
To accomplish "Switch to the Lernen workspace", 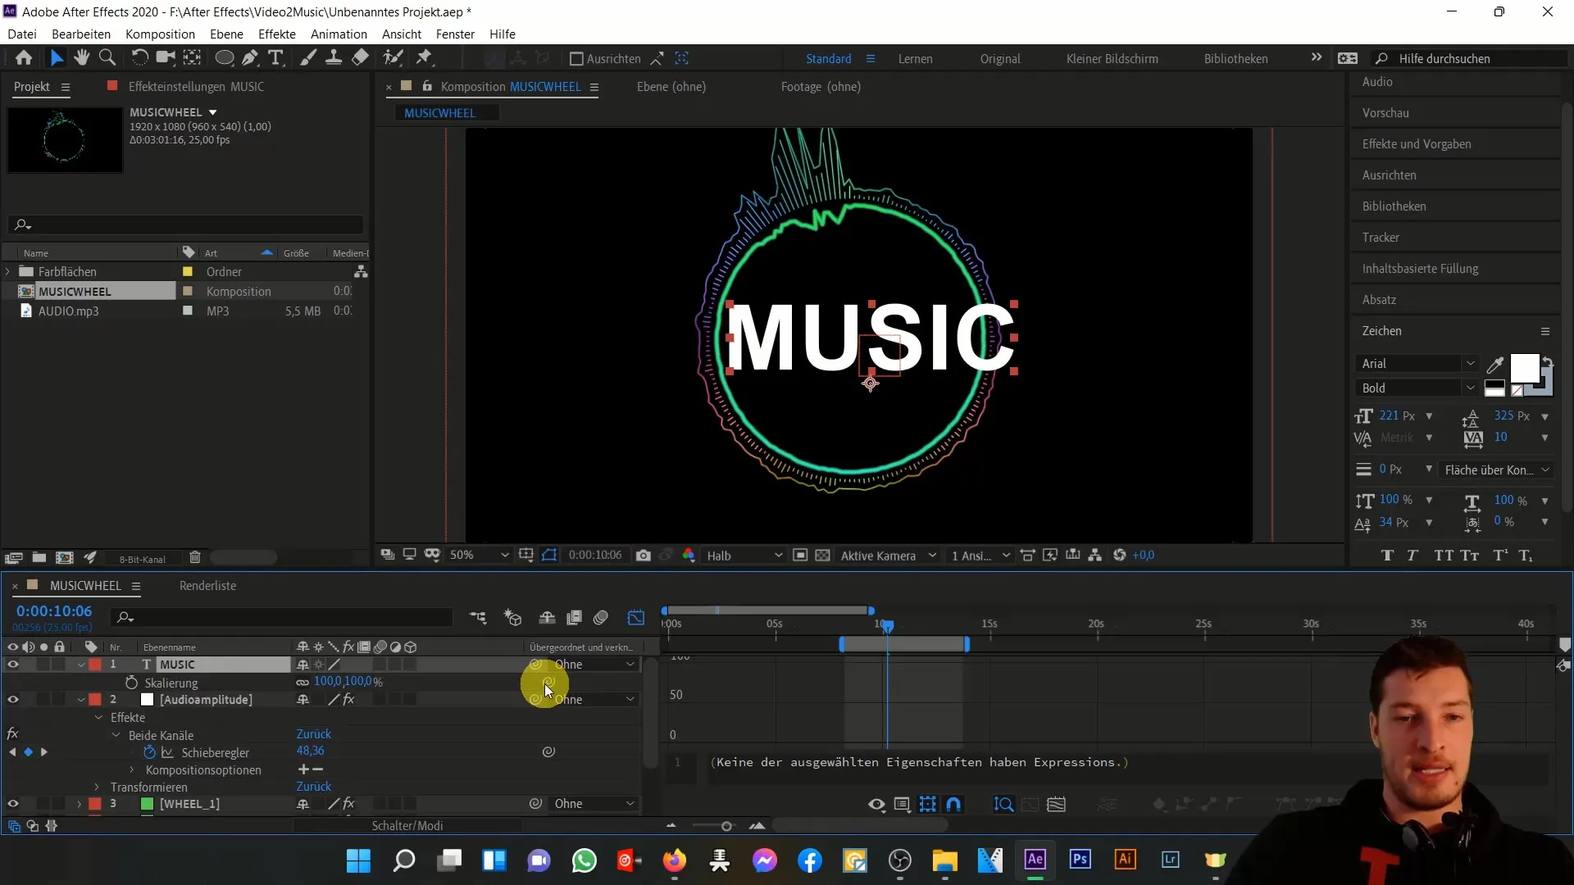I will [915, 59].
